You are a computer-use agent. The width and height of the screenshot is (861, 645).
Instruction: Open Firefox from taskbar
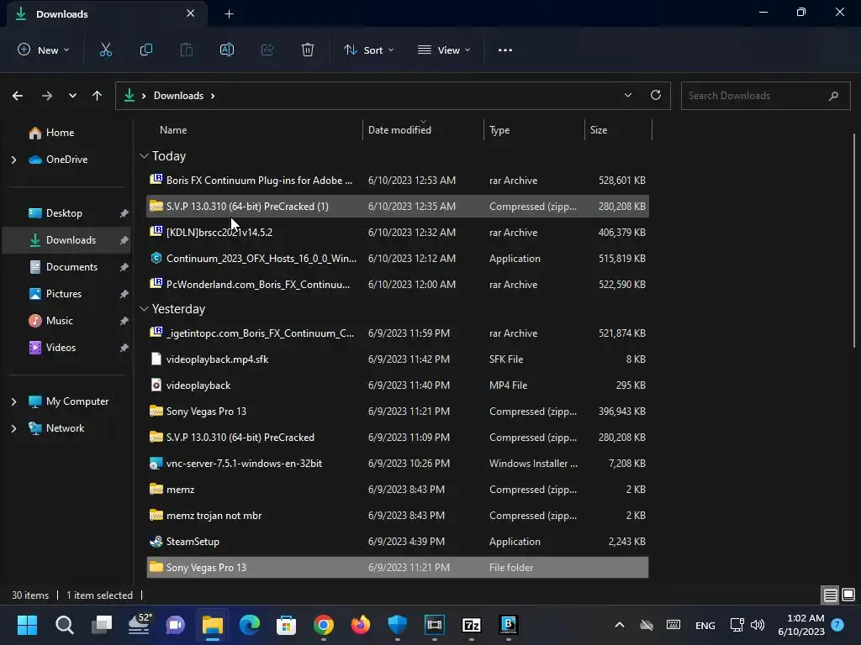tap(360, 625)
